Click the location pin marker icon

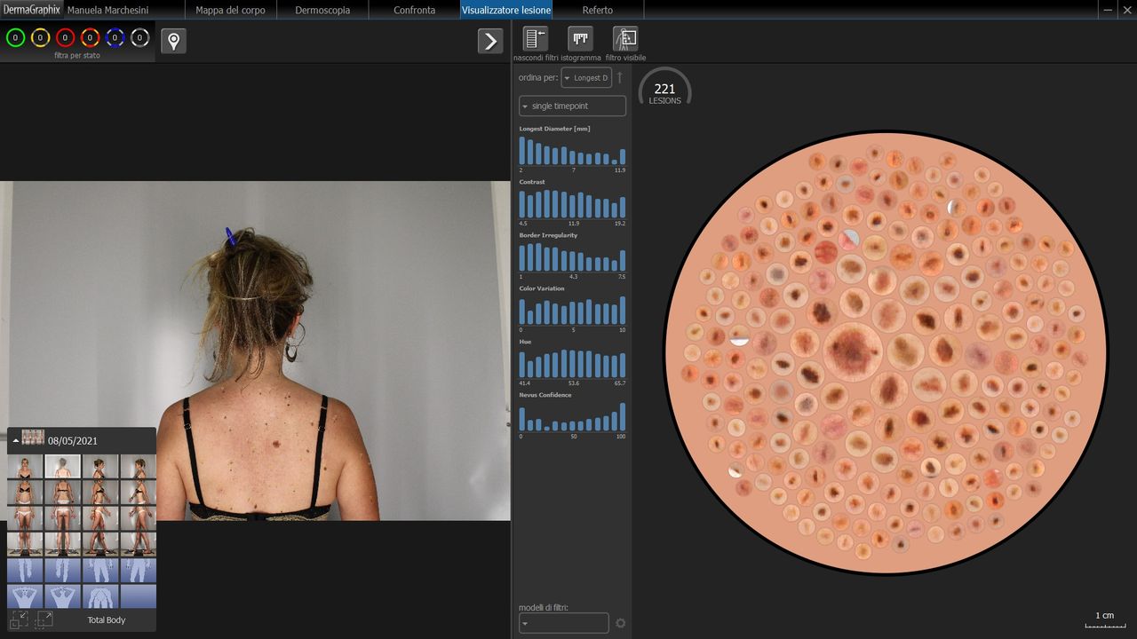point(173,41)
